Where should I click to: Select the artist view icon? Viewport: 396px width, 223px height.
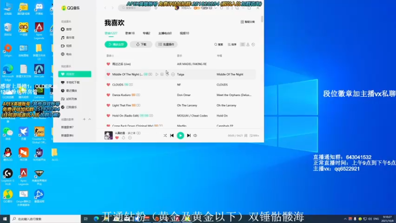248,45
